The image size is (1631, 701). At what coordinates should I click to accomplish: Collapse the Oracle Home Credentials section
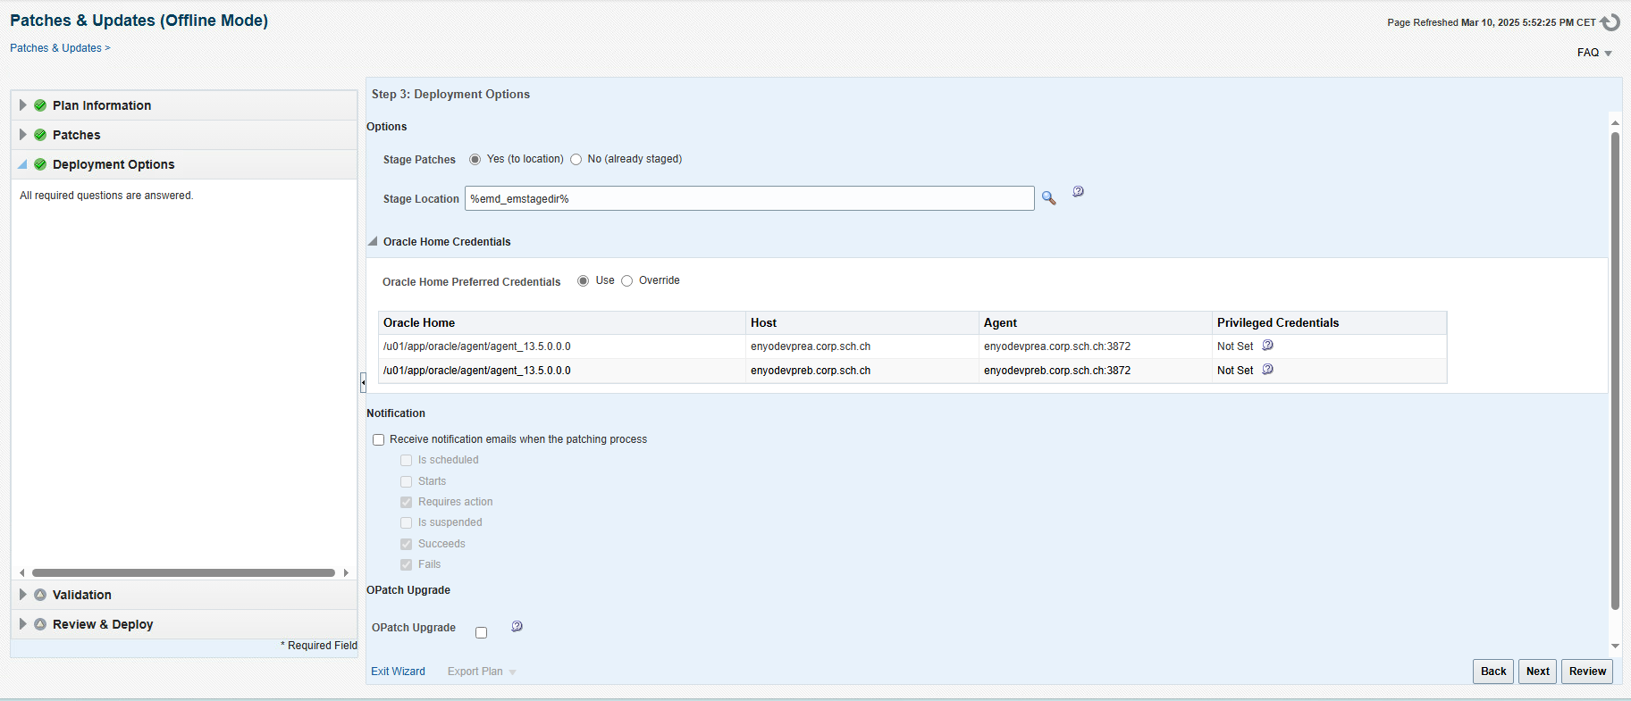click(x=373, y=242)
